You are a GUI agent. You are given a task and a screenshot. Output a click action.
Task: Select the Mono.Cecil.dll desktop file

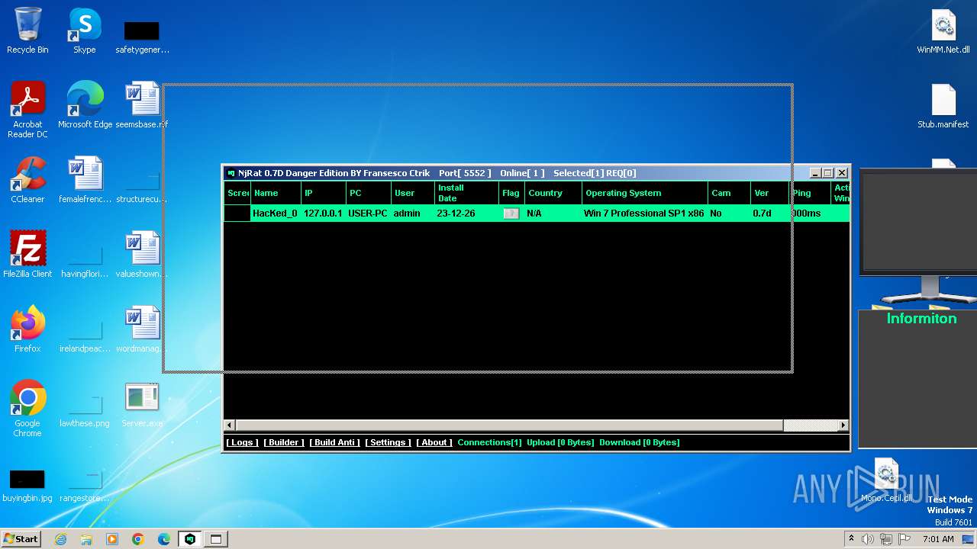pyautogui.click(x=886, y=479)
